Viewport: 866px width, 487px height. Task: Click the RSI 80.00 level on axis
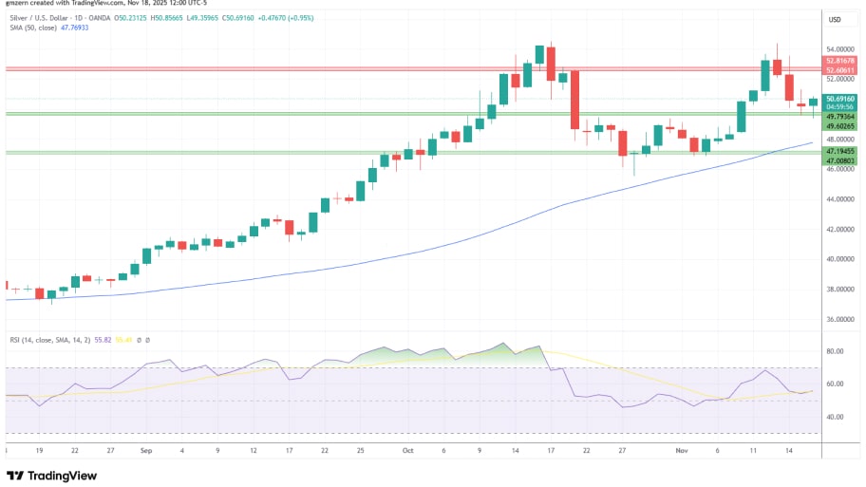pos(836,351)
